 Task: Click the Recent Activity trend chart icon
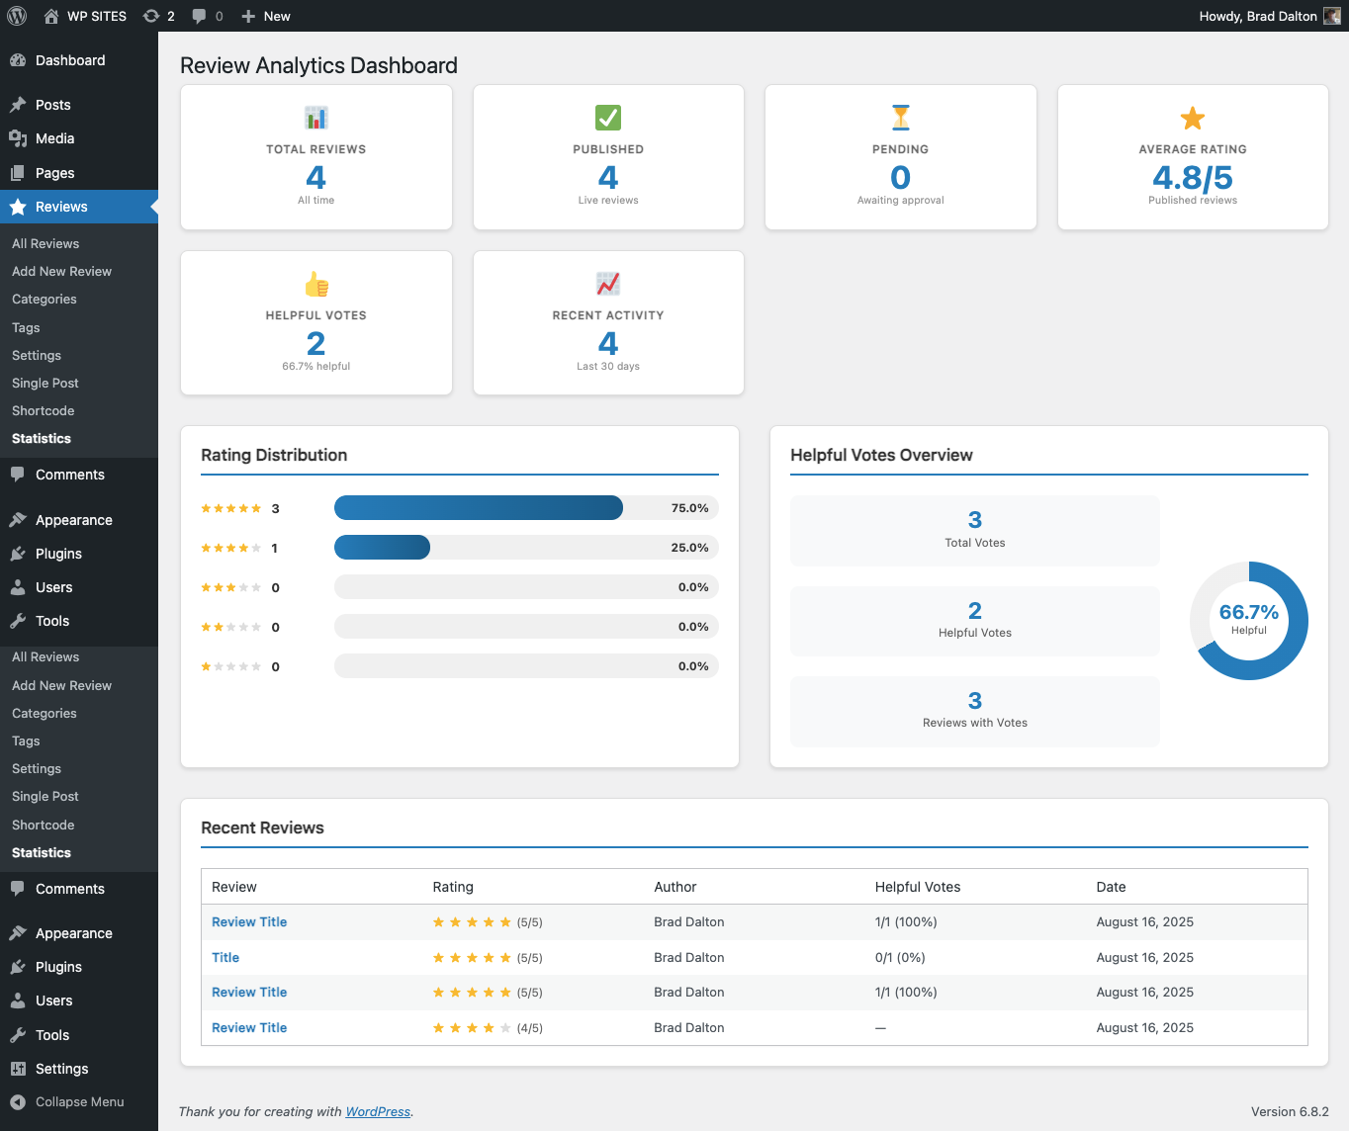[608, 284]
